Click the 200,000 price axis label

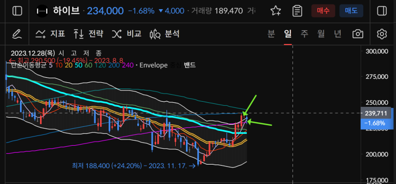pos(377,154)
